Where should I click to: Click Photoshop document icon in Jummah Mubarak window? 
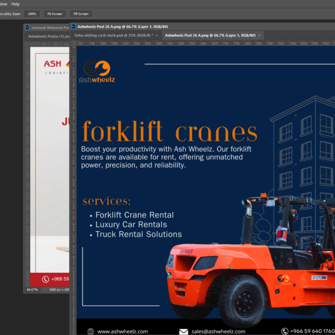[27, 27]
